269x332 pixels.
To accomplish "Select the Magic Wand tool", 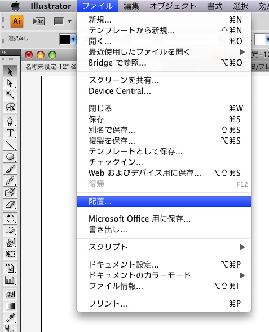I will click(10, 95).
